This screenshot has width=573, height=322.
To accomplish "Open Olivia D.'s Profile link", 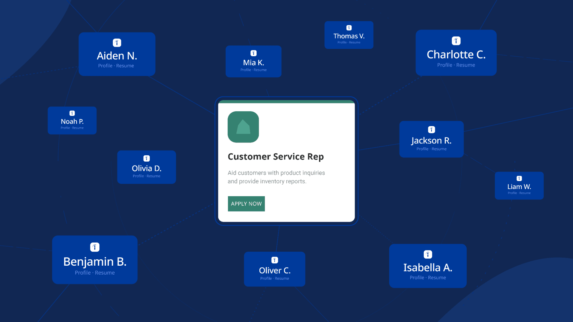I will click(x=138, y=176).
